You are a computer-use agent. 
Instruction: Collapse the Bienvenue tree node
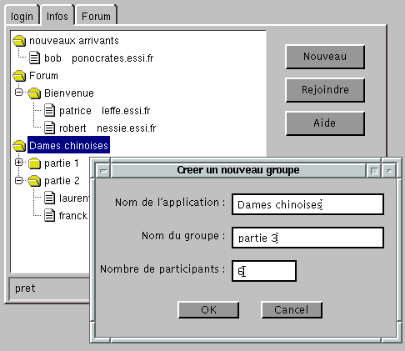pos(18,93)
